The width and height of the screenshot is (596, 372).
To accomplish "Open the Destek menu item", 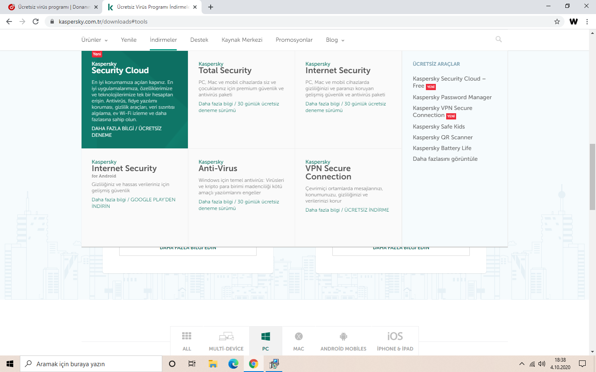I will (x=199, y=40).
